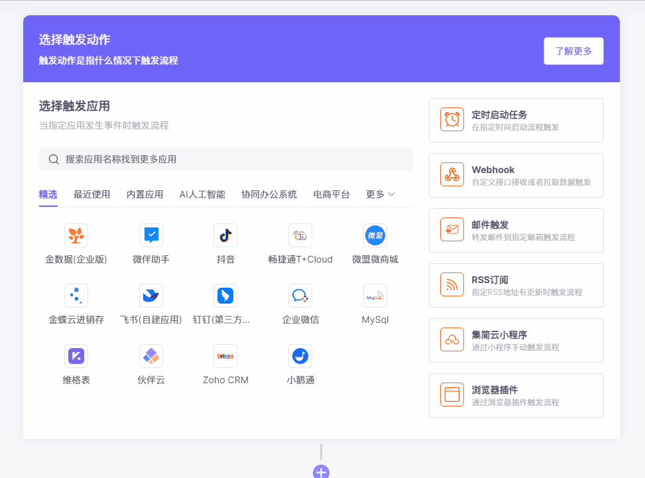Screen dimensions: 645x478
Task: Click the 飞书(自建应用) label
Action: pos(151,320)
